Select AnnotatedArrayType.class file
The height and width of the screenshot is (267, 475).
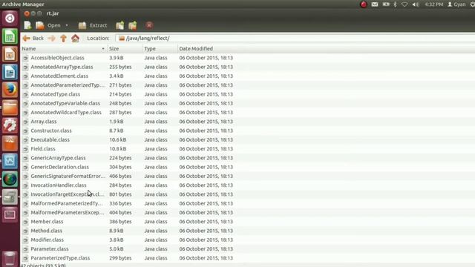pos(62,67)
